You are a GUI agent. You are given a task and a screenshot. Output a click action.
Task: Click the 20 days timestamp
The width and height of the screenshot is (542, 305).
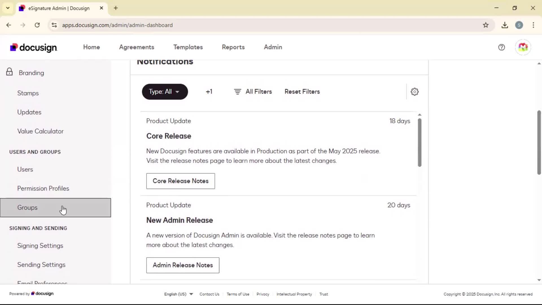(x=399, y=205)
